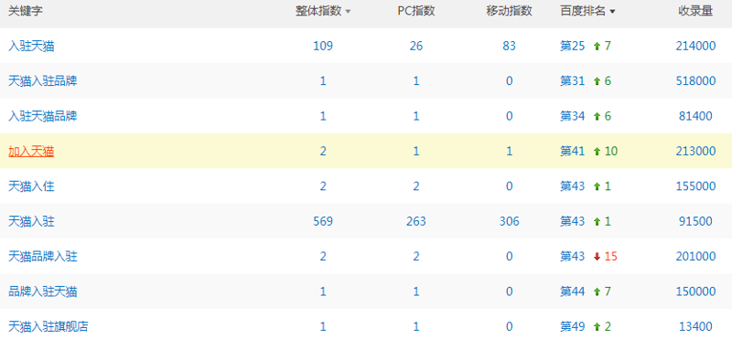Click the PC指数 column header

pyautogui.click(x=416, y=12)
